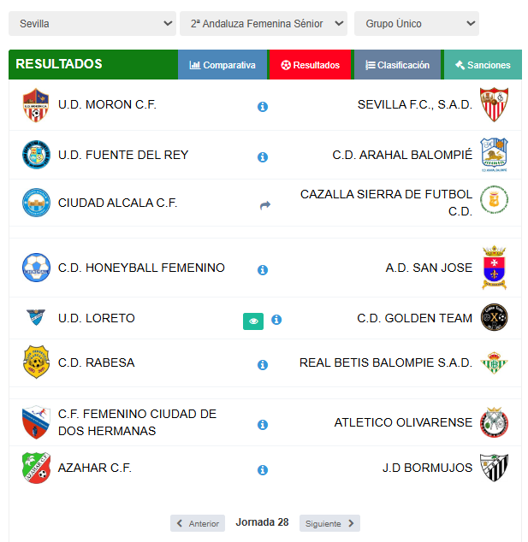528x542 pixels.
Task: Expand the 2ª Andaluza Femenina Sénior dropdown
Action: (264, 24)
